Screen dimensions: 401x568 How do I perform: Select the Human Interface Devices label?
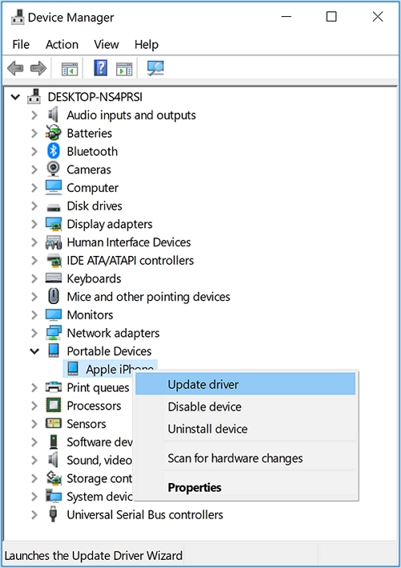tap(128, 242)
